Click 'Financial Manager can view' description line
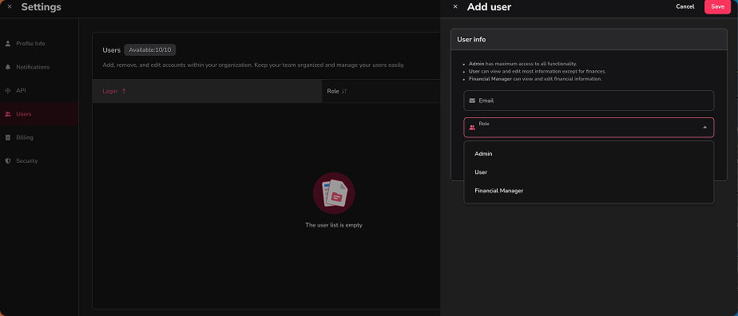This screenshot has width=738, height=316. point(535,78)
